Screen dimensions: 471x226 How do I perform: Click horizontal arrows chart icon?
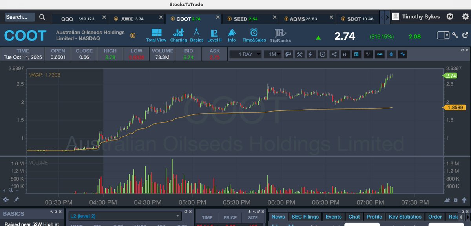click(403, 54)
